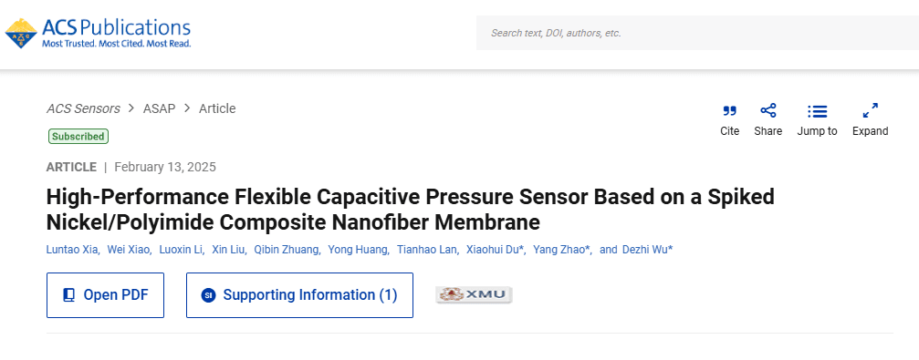This screenshot has height=360, width=919.
Task: Go to ACS Sensors breadcrumb link
Action: [83, 108]
